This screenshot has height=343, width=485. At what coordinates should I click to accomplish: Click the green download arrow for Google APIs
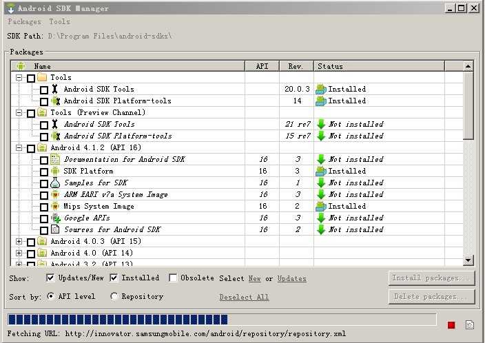pos(321,218)
